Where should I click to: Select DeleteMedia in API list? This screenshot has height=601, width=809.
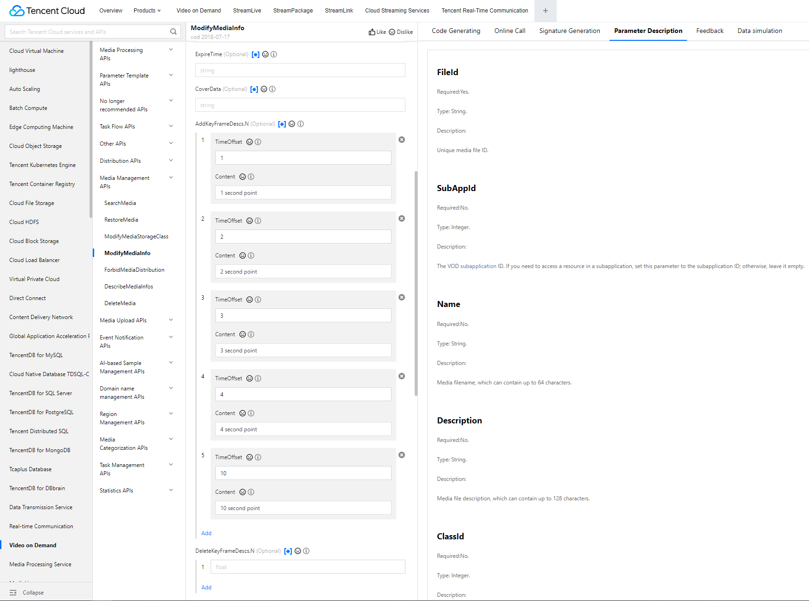pos(120,303)
